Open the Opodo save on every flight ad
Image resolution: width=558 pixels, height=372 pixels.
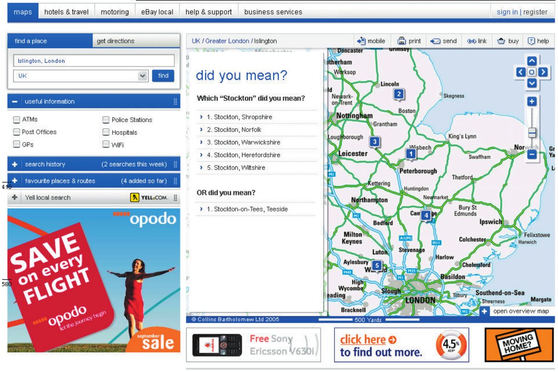[94, 280]
